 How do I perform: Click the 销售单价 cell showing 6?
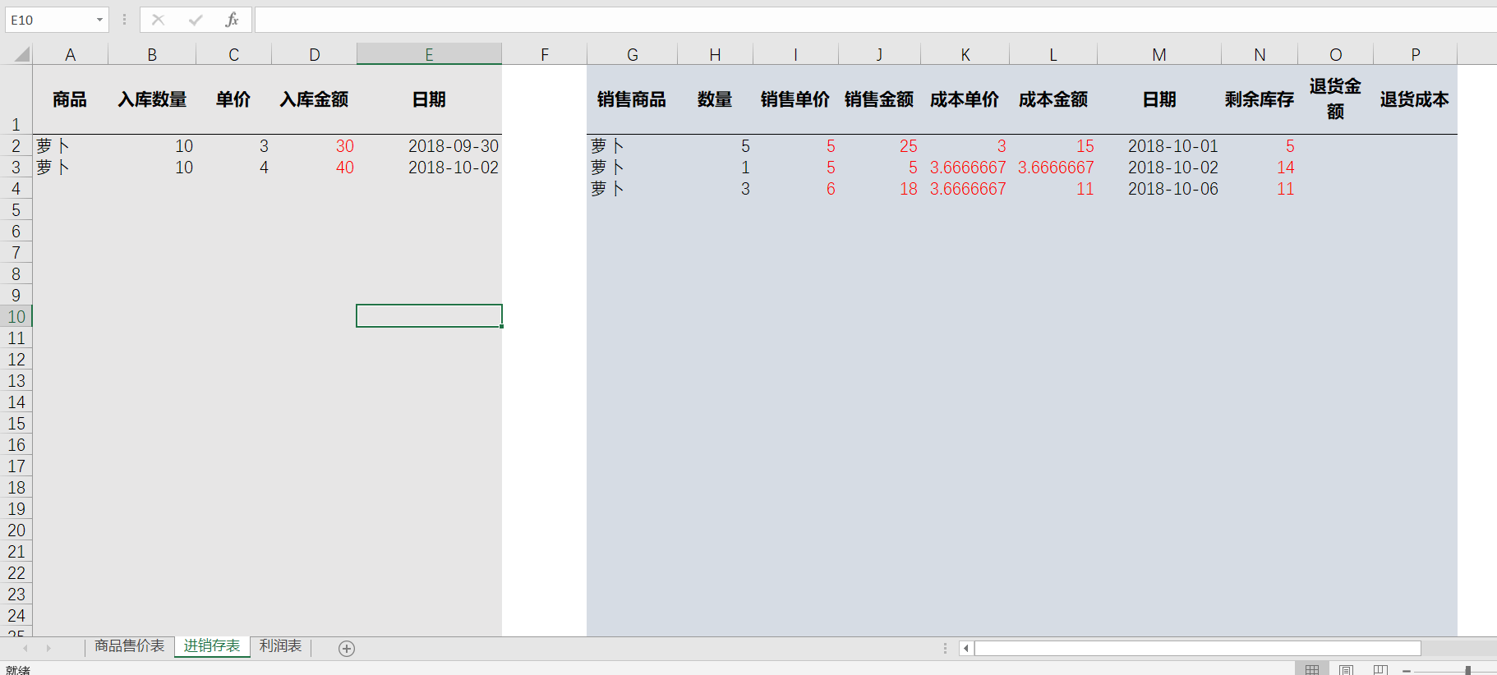coord(795,188)
